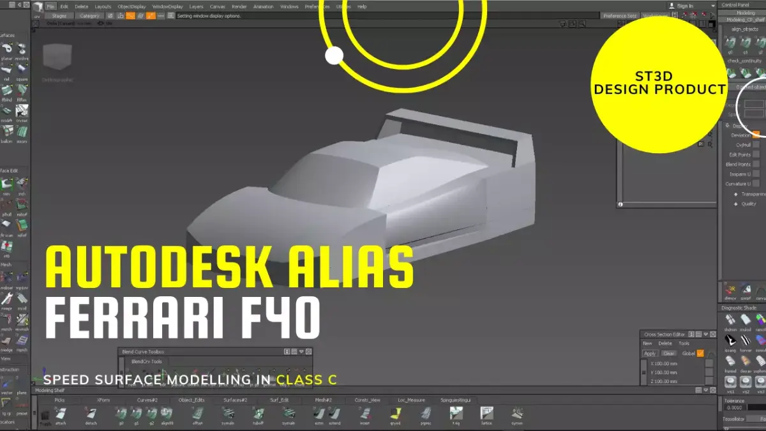Open the Render menu

click(239, 6)
